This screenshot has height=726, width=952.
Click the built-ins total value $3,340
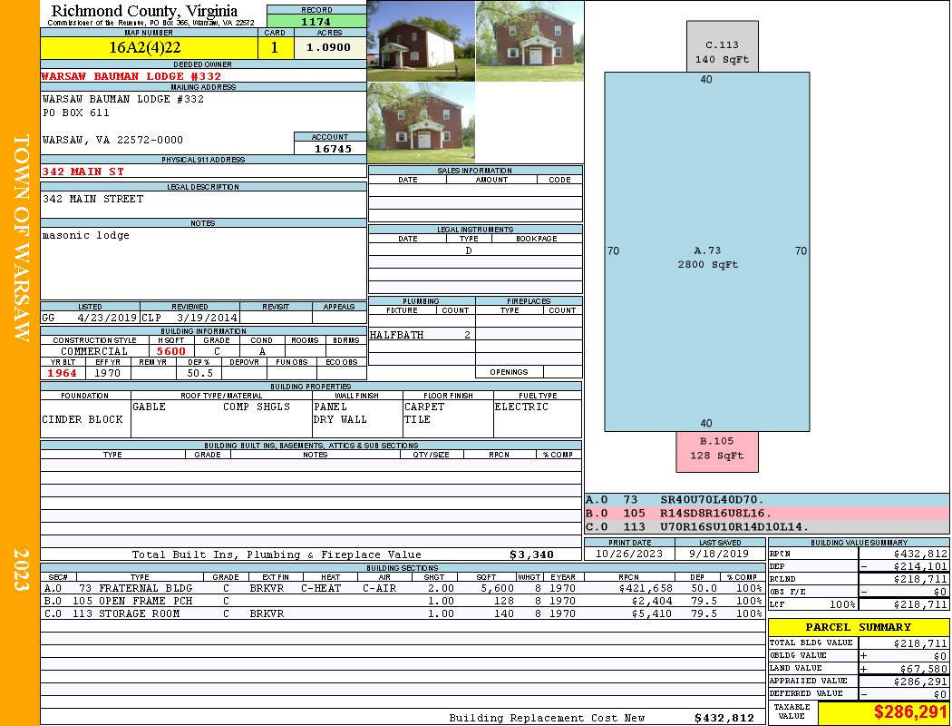click(531, 554)
